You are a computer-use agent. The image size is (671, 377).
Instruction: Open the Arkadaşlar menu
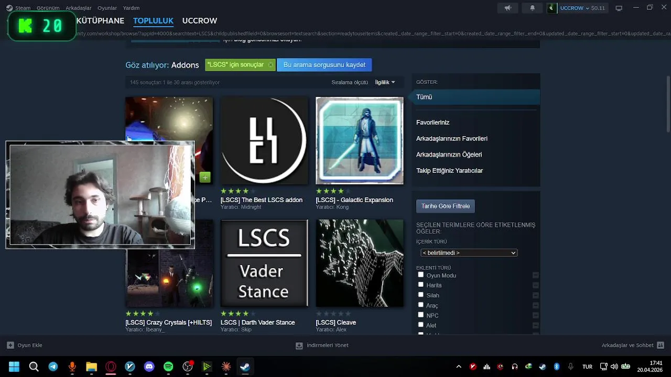pos(79,8)
